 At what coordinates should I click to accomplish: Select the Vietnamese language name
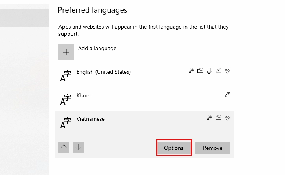(91, 119)
